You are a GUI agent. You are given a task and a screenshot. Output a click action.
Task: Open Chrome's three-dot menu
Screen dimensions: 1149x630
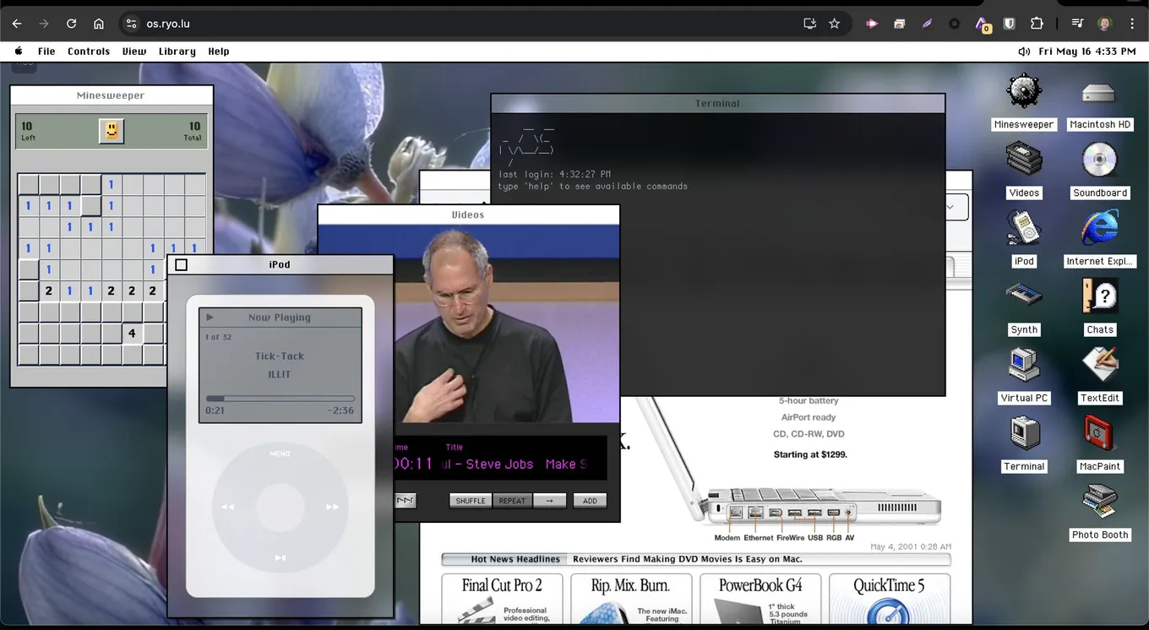[x=1130, y=24]
